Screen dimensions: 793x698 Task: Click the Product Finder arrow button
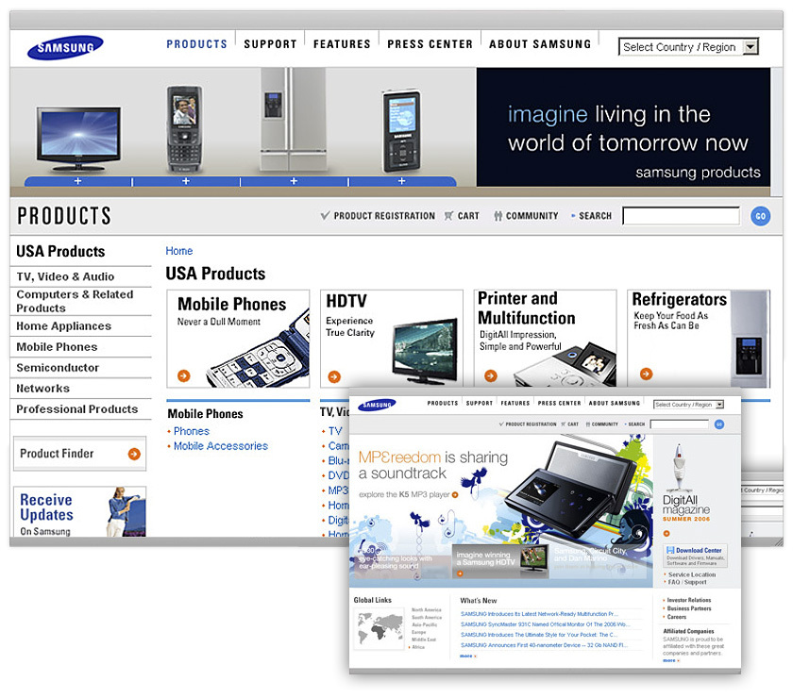(135, 454)
